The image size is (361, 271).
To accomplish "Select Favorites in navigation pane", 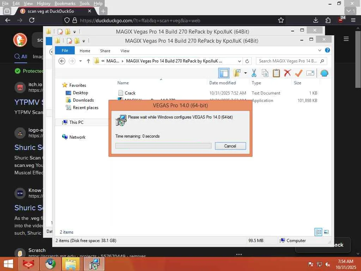I will (x=74, y=85).
